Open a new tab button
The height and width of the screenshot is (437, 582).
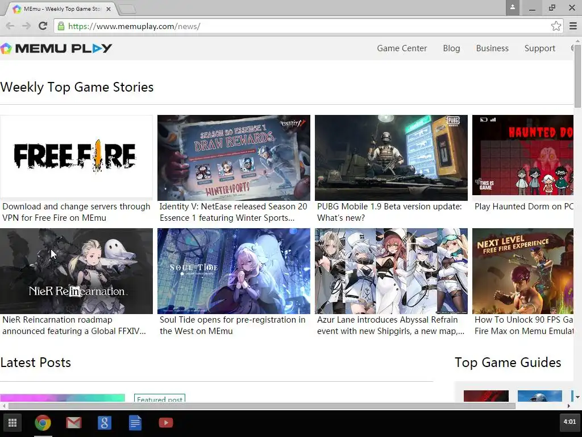[x=128, y=9]
